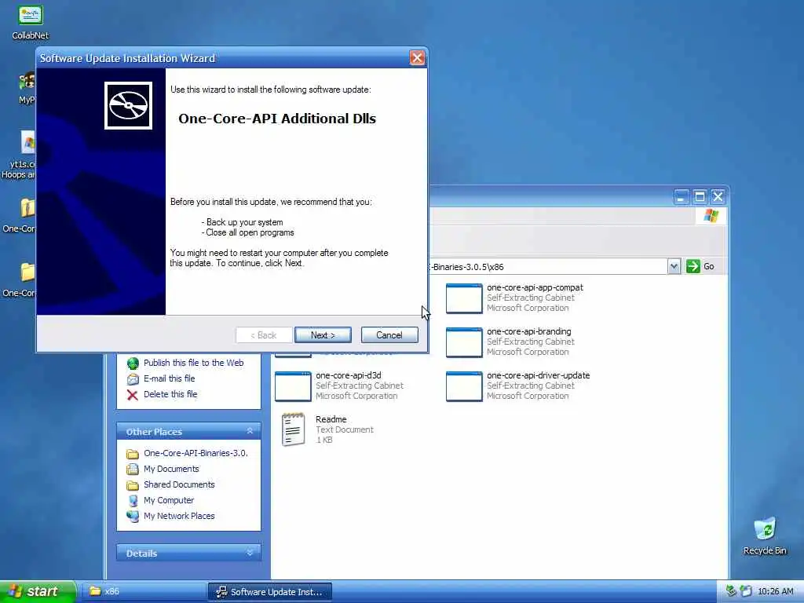The image size is (804, 603).
Task: Minimize the Explorer window
Action: click(x=682, y=197)
